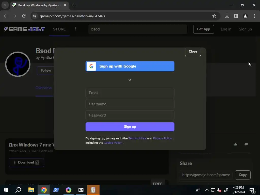Bookmark this page with the star icon

pyautogui.click(x=214, y=16)
